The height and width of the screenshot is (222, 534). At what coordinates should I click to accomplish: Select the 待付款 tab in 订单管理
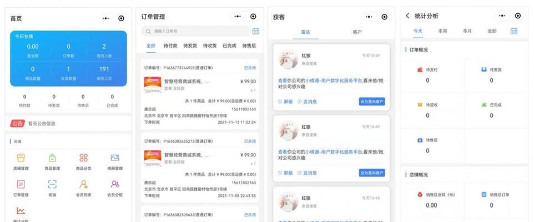(x=170, y=46)
